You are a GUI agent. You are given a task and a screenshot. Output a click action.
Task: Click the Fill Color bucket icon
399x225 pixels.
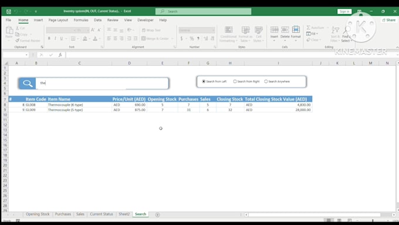coord(85,38)
